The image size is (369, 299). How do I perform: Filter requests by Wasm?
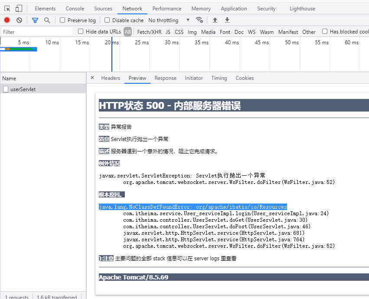267,32
